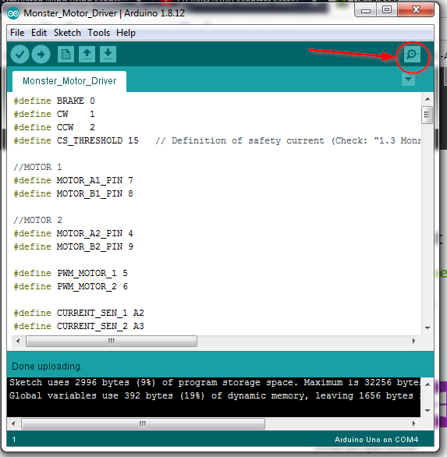Click the console horizontal scroll left arrow
Viewport: 447px width, 457px height.
pyautogui.click(x=13, y=423)
